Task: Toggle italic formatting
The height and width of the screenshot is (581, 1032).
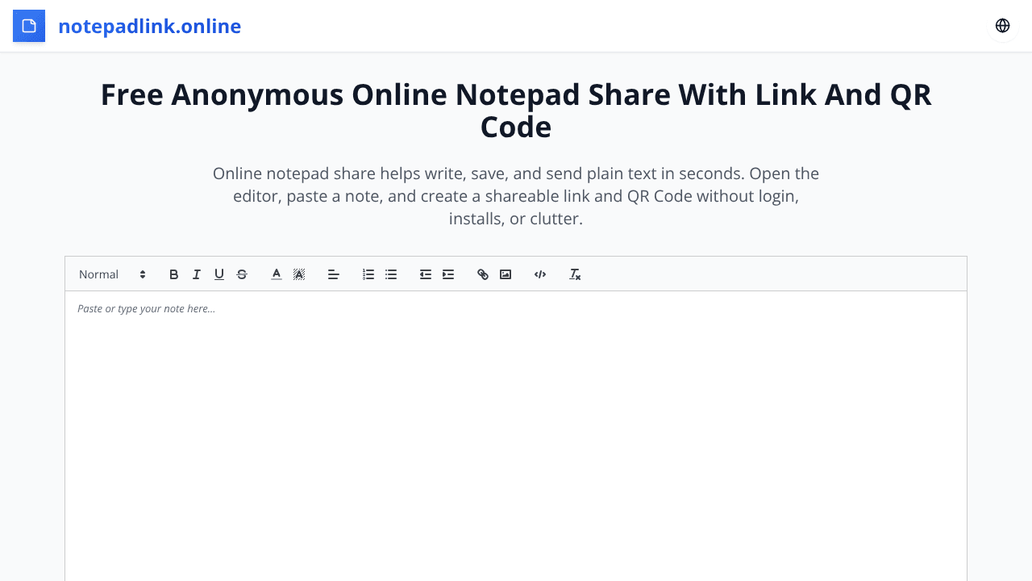Action: coord(196,274)
